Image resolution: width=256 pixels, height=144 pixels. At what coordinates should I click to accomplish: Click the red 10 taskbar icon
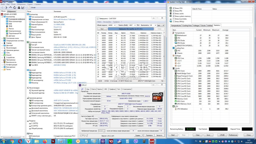[x=111, y=141]
